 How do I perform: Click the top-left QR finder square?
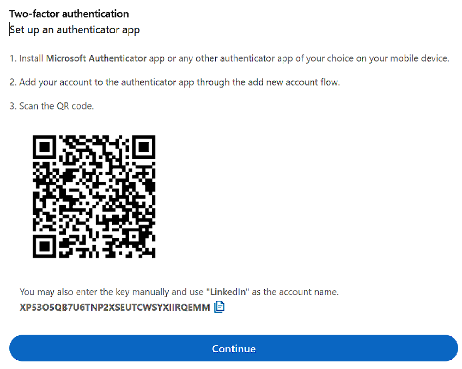tap(46, 148)
